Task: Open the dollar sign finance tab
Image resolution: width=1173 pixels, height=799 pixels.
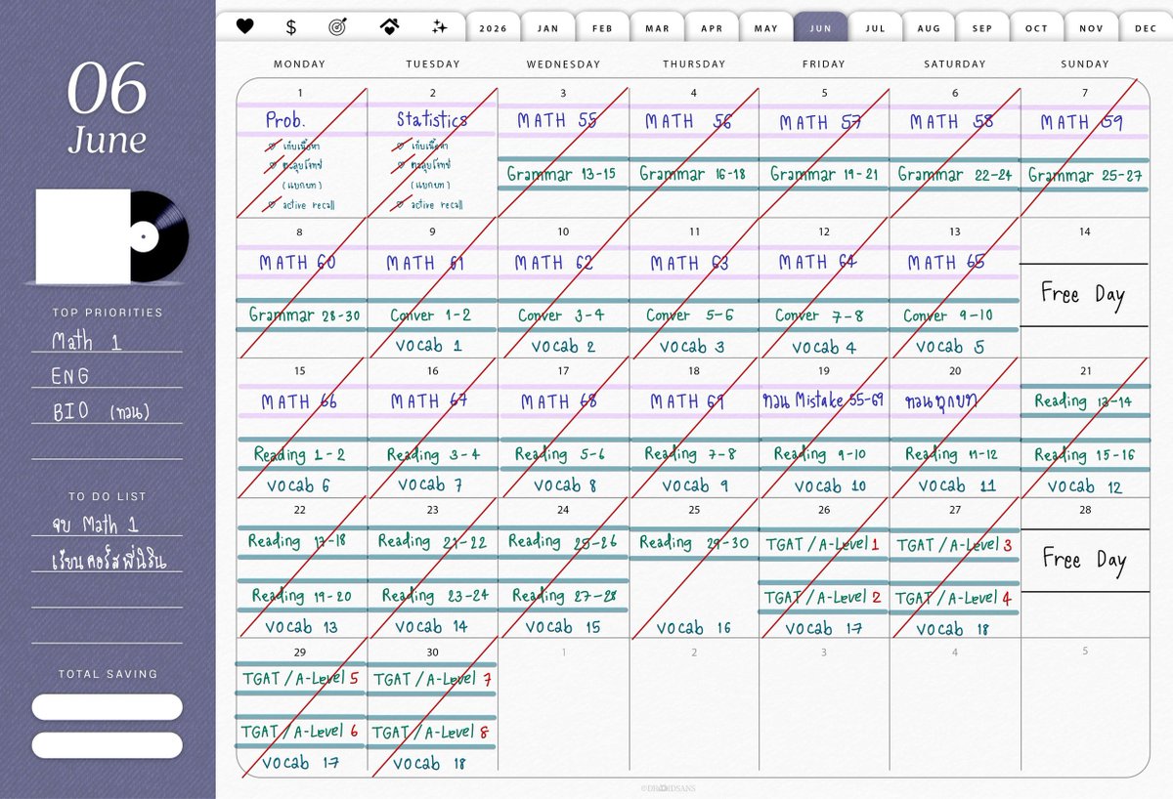Action: click(x=291, y=26)
